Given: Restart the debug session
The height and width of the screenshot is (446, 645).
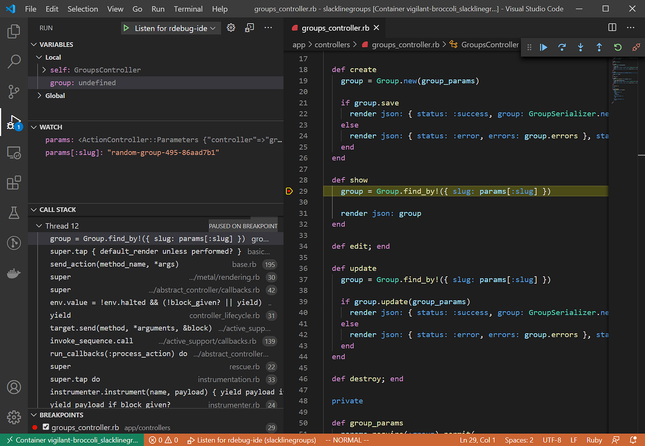Looking at the screenshot, I should [x=617, y=47].
